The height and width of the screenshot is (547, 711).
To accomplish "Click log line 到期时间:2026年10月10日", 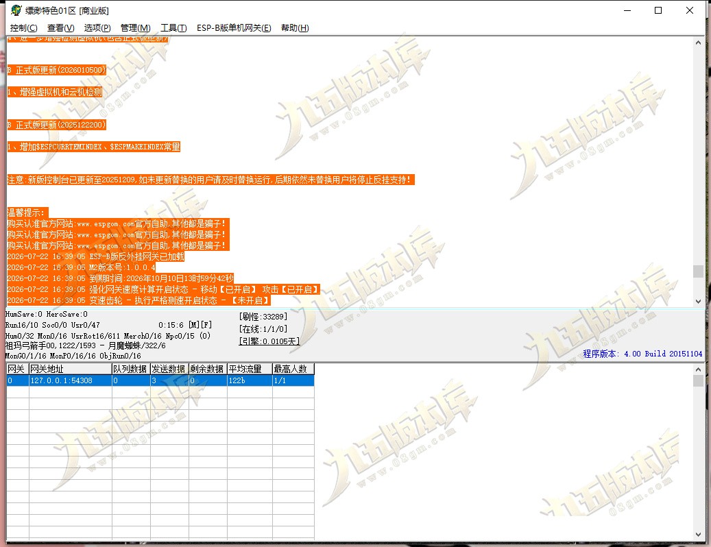I will tap(121, 278).
